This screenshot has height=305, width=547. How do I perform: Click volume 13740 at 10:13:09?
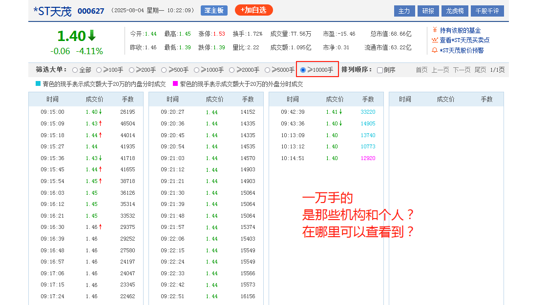(x=368, y=135)
